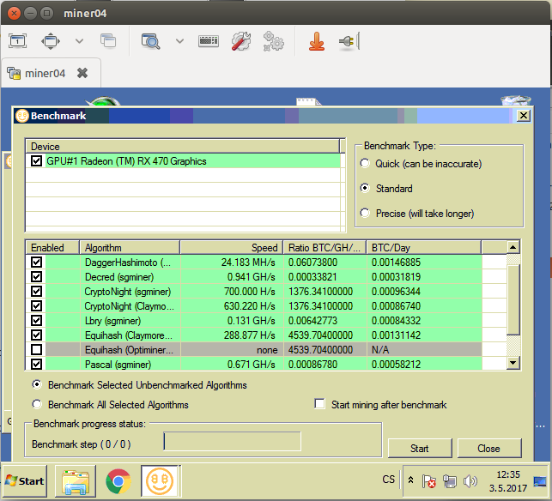
Task: Disable Decred (sgminer) checkbox
Action: [x=36, y=276]
